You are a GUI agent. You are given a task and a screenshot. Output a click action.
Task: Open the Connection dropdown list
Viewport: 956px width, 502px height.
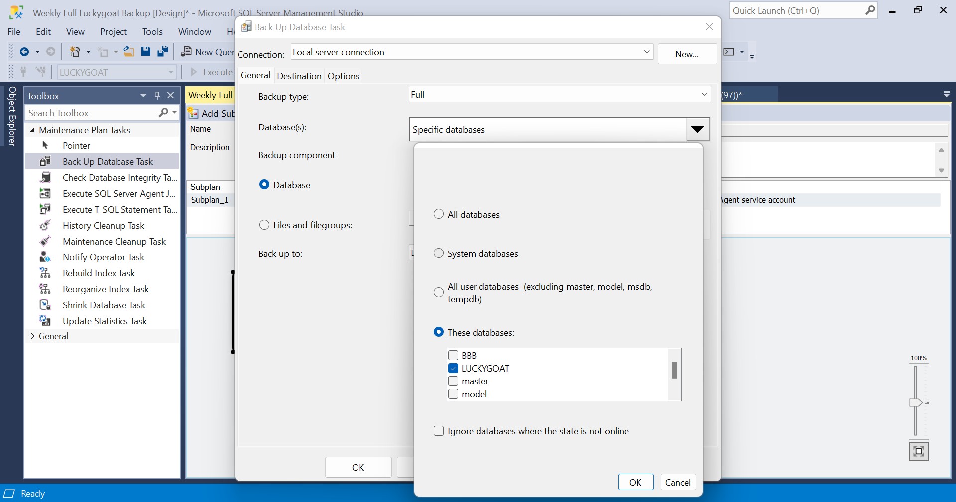click(646, 52)
